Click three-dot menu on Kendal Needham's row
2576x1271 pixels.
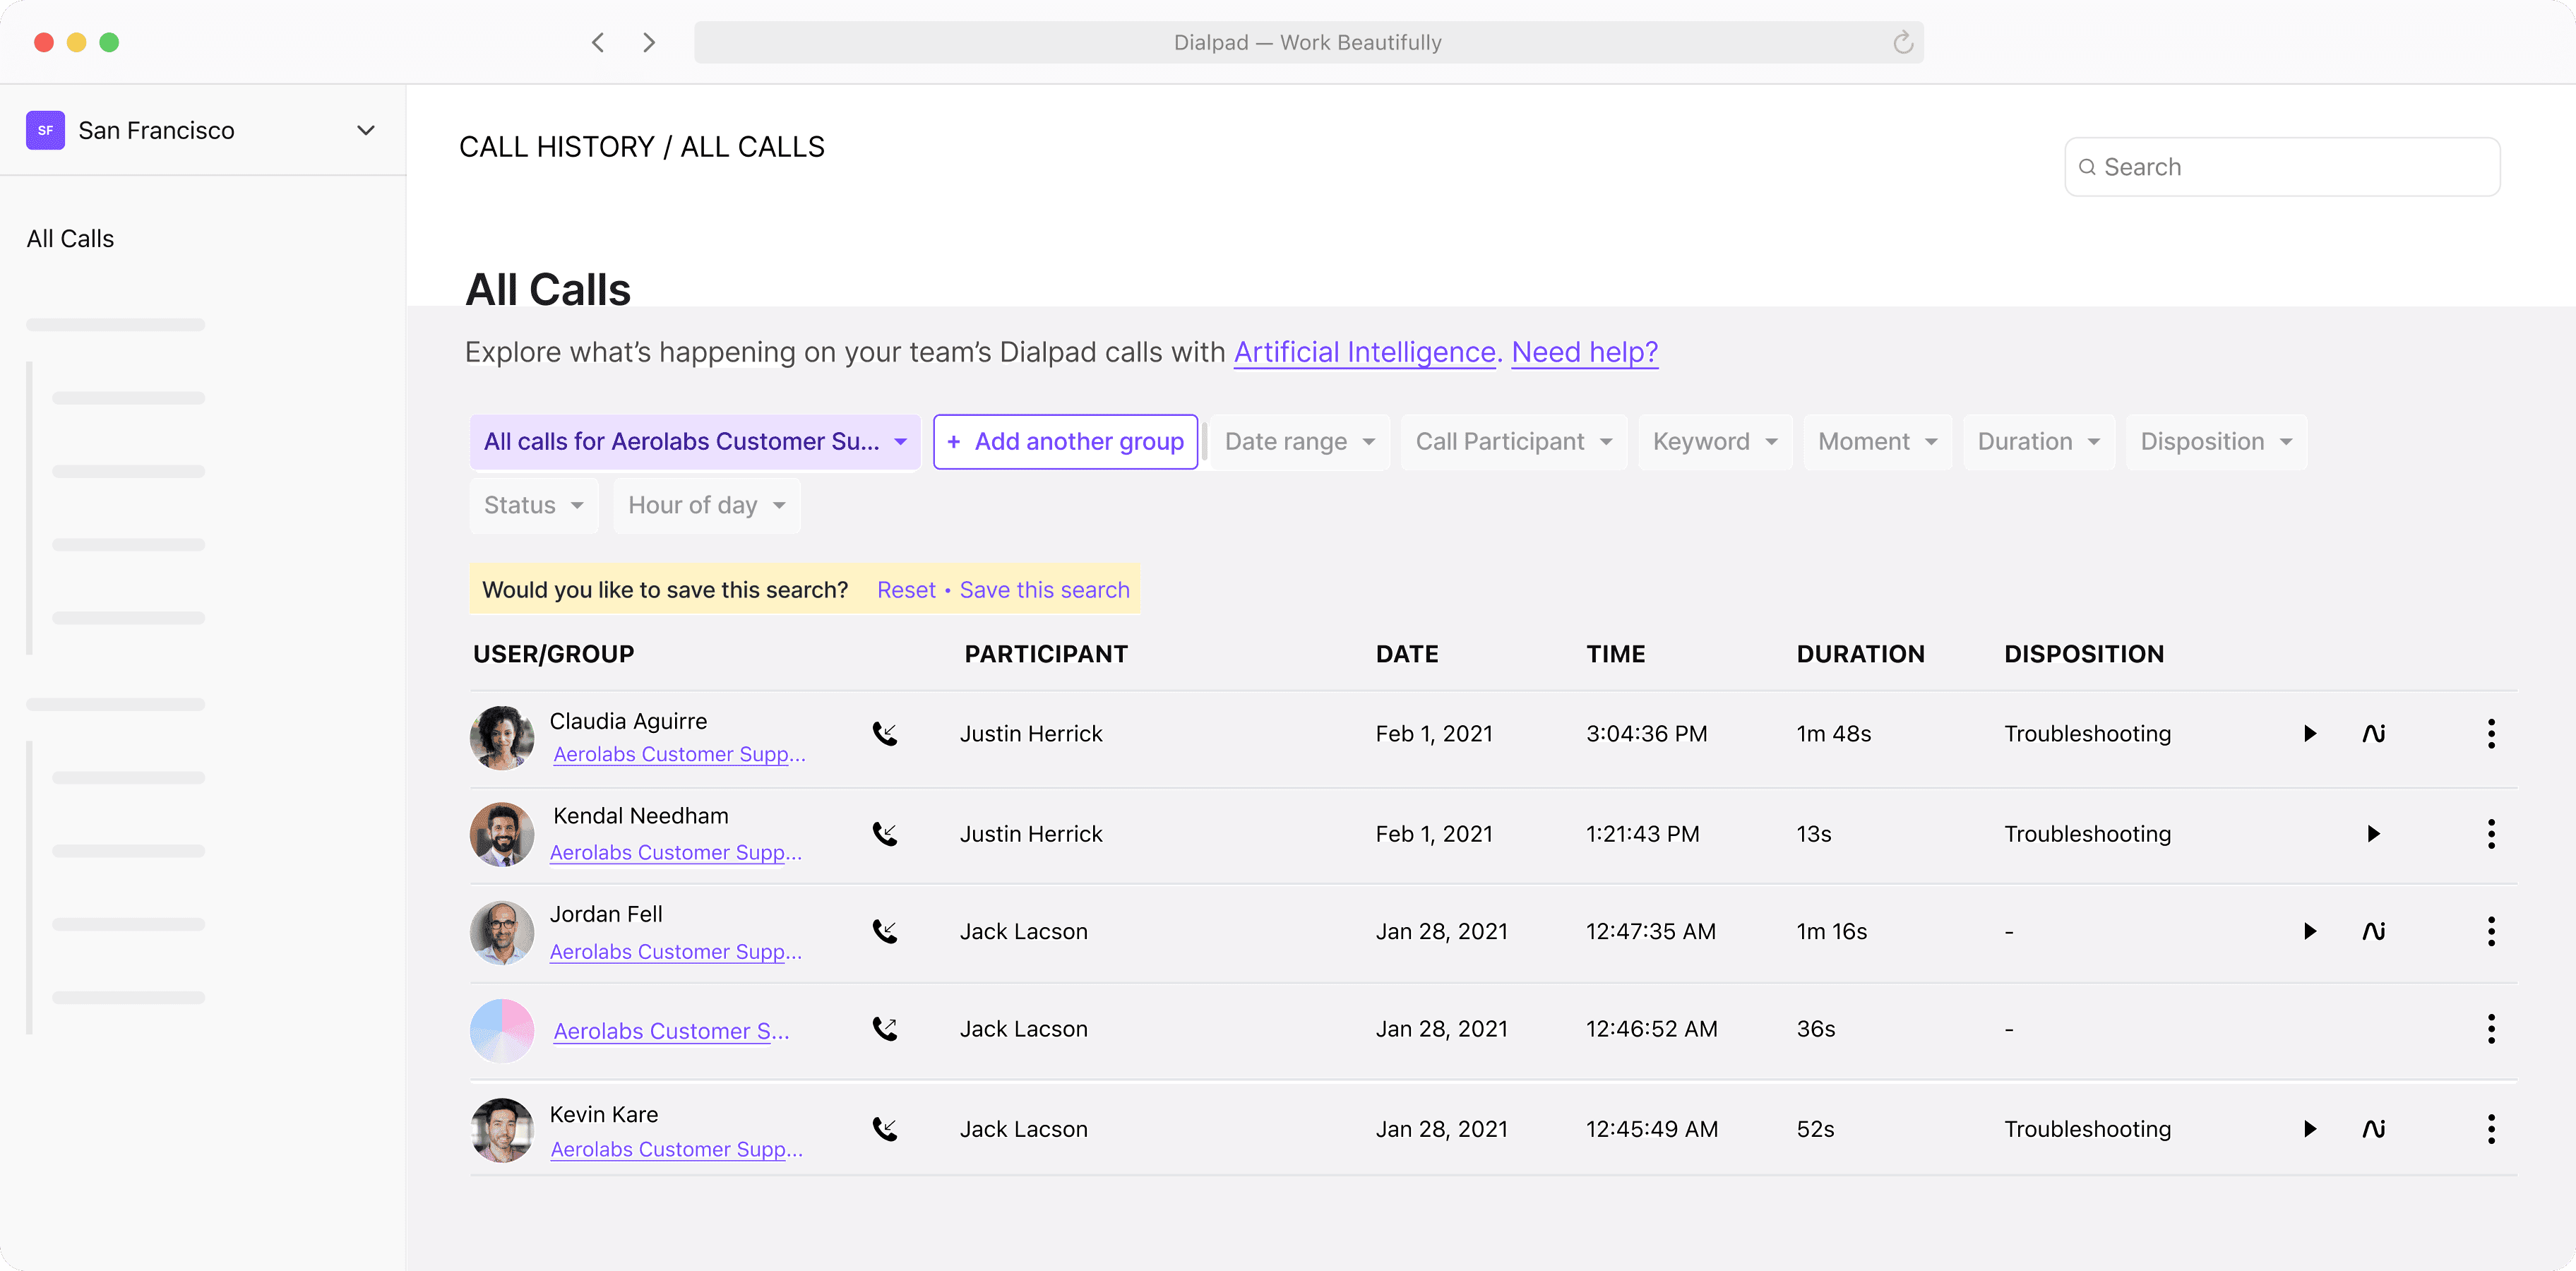(x=2490, y=834)
